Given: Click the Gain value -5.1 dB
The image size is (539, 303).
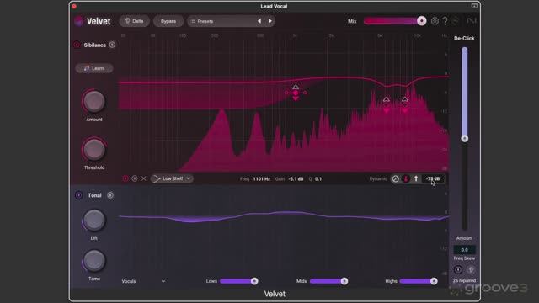Looking at the screenshot, I should [x=296, y=179].
